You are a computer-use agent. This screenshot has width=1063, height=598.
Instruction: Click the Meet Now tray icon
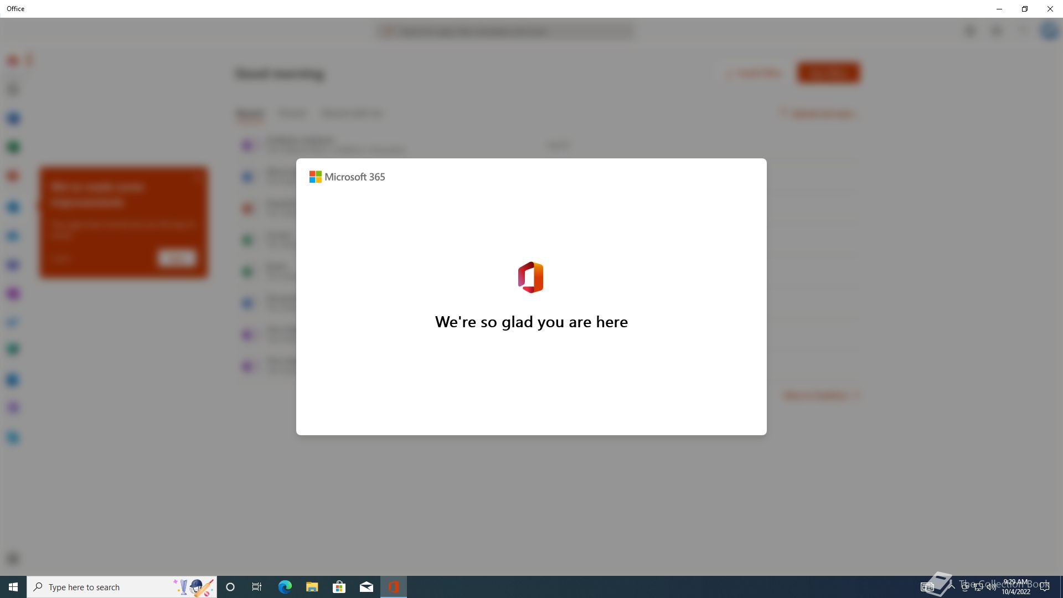point(965,587)
